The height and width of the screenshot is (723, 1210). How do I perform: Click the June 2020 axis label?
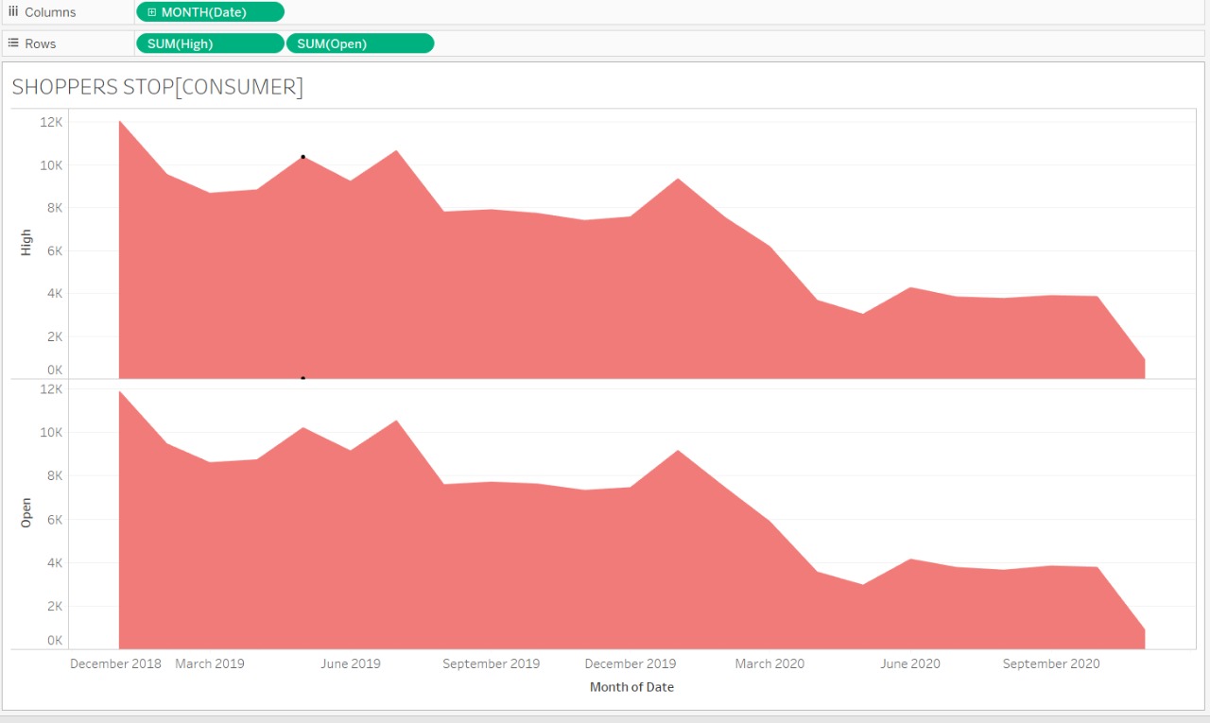(x=910, y=663)
